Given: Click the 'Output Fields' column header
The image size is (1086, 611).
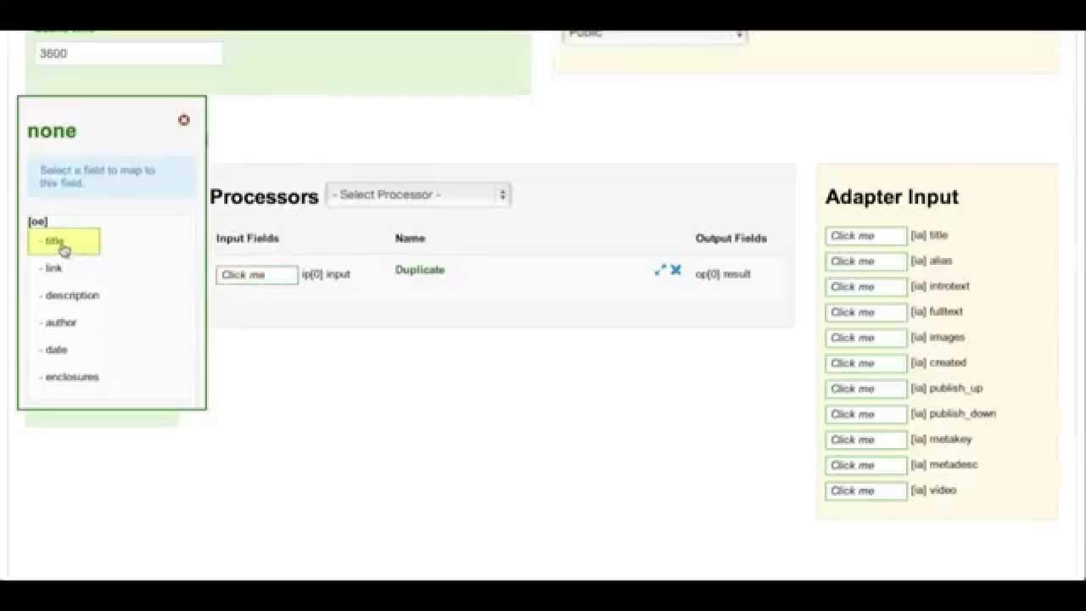Looking at the screenshot, I should [x=731, y=238].
